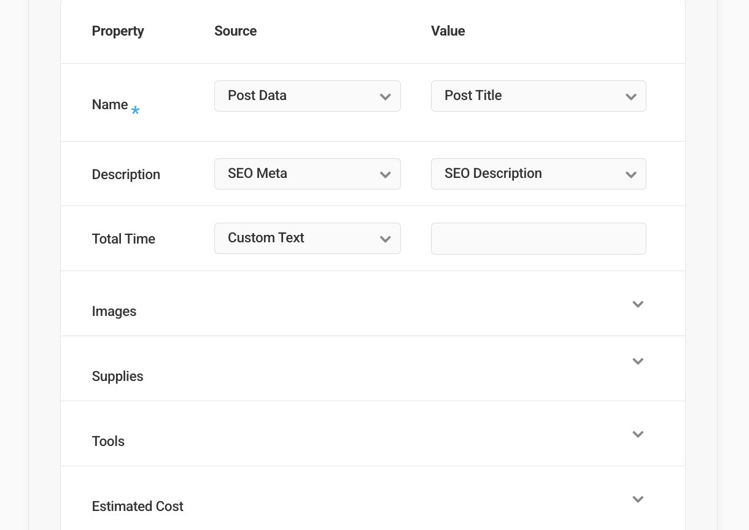Screen dimensions: 749x530
Task: Click the chevron on the SEO Description selector
Action: pos(631,174)
